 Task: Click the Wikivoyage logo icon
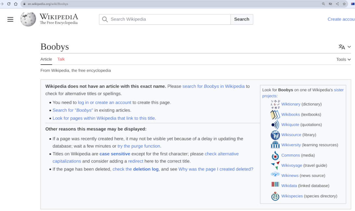(275, 165)
